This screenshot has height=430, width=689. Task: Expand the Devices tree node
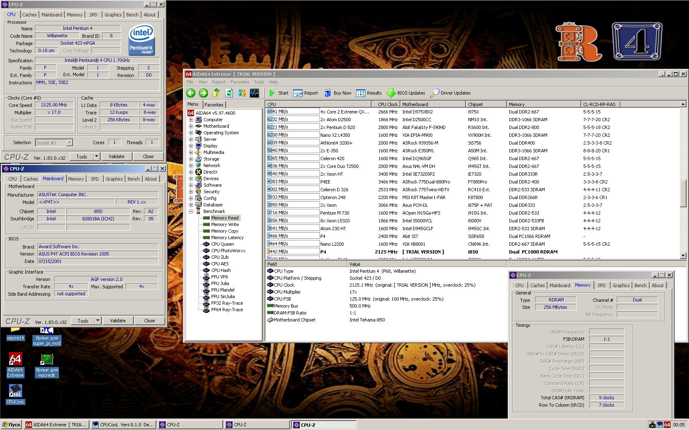[x=191, y=179]
